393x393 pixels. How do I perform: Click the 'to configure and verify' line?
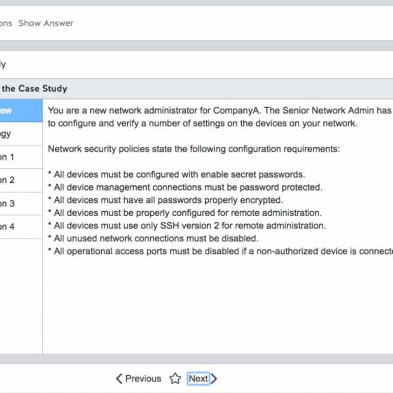click(x=202, y=123)
